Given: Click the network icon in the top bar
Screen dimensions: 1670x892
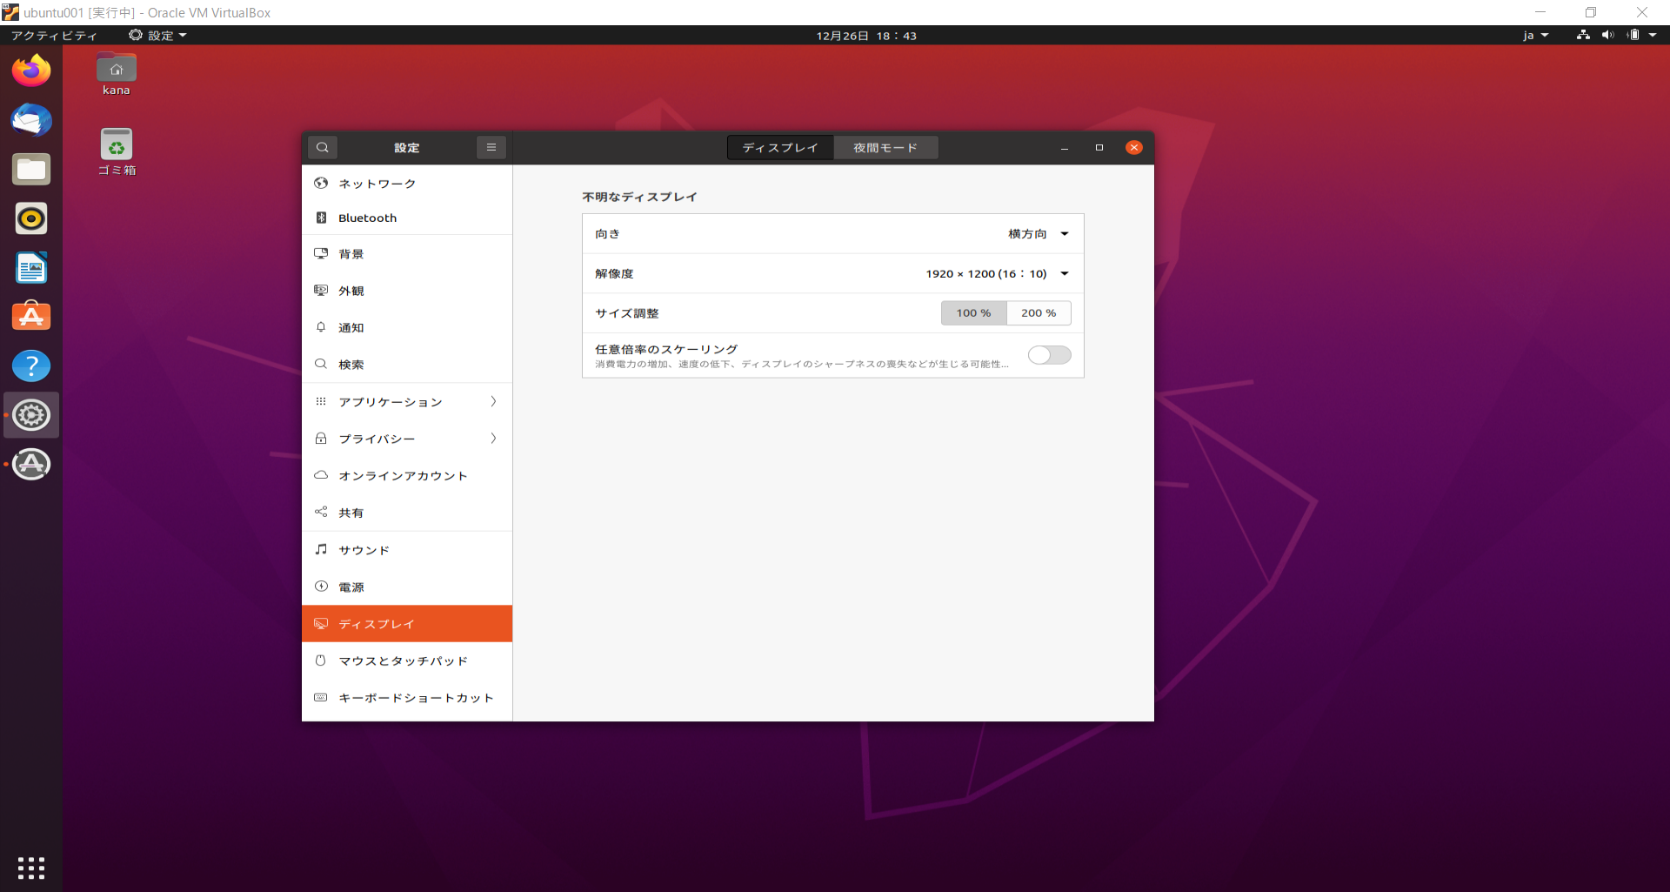Looking at the screenshot, I should 1583,35.
